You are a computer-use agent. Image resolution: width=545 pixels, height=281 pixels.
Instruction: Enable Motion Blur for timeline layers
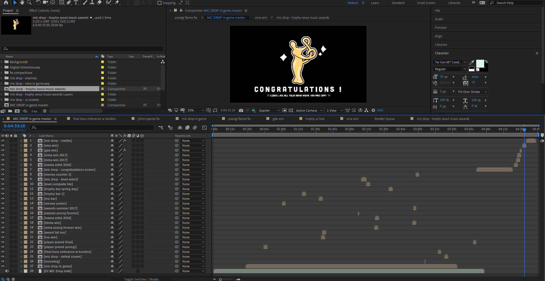[x=195, y=128]
